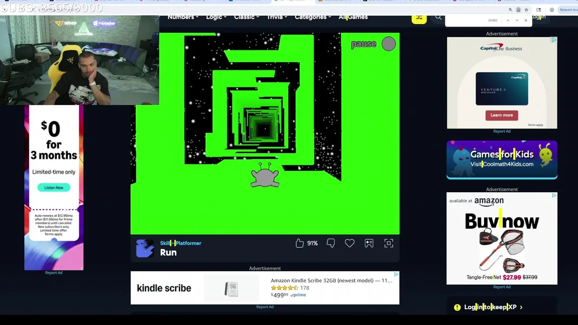The image size is (578, 325).
Task: Click the streamer webcam overlay
Action: (x=79, y=60)
